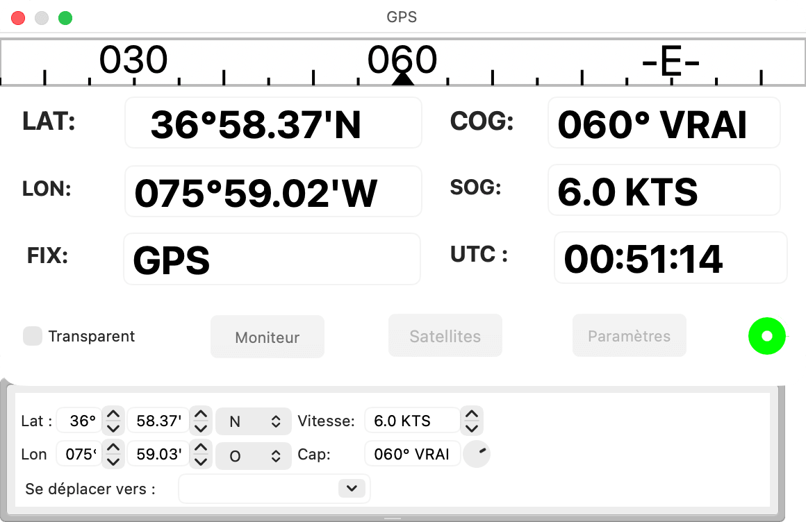This screenshot has height=522, width=806.
Task: Click the latitude minutes 58.37' field
Action: tap(158, 421)
